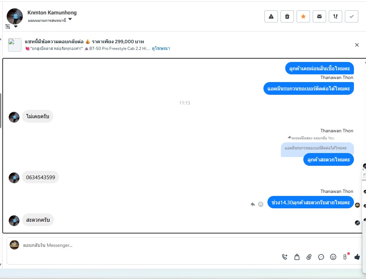Toggle the orange star follow-up marker
The width and height of the screenshot is (366, 279).
click(x=303, y=16)
